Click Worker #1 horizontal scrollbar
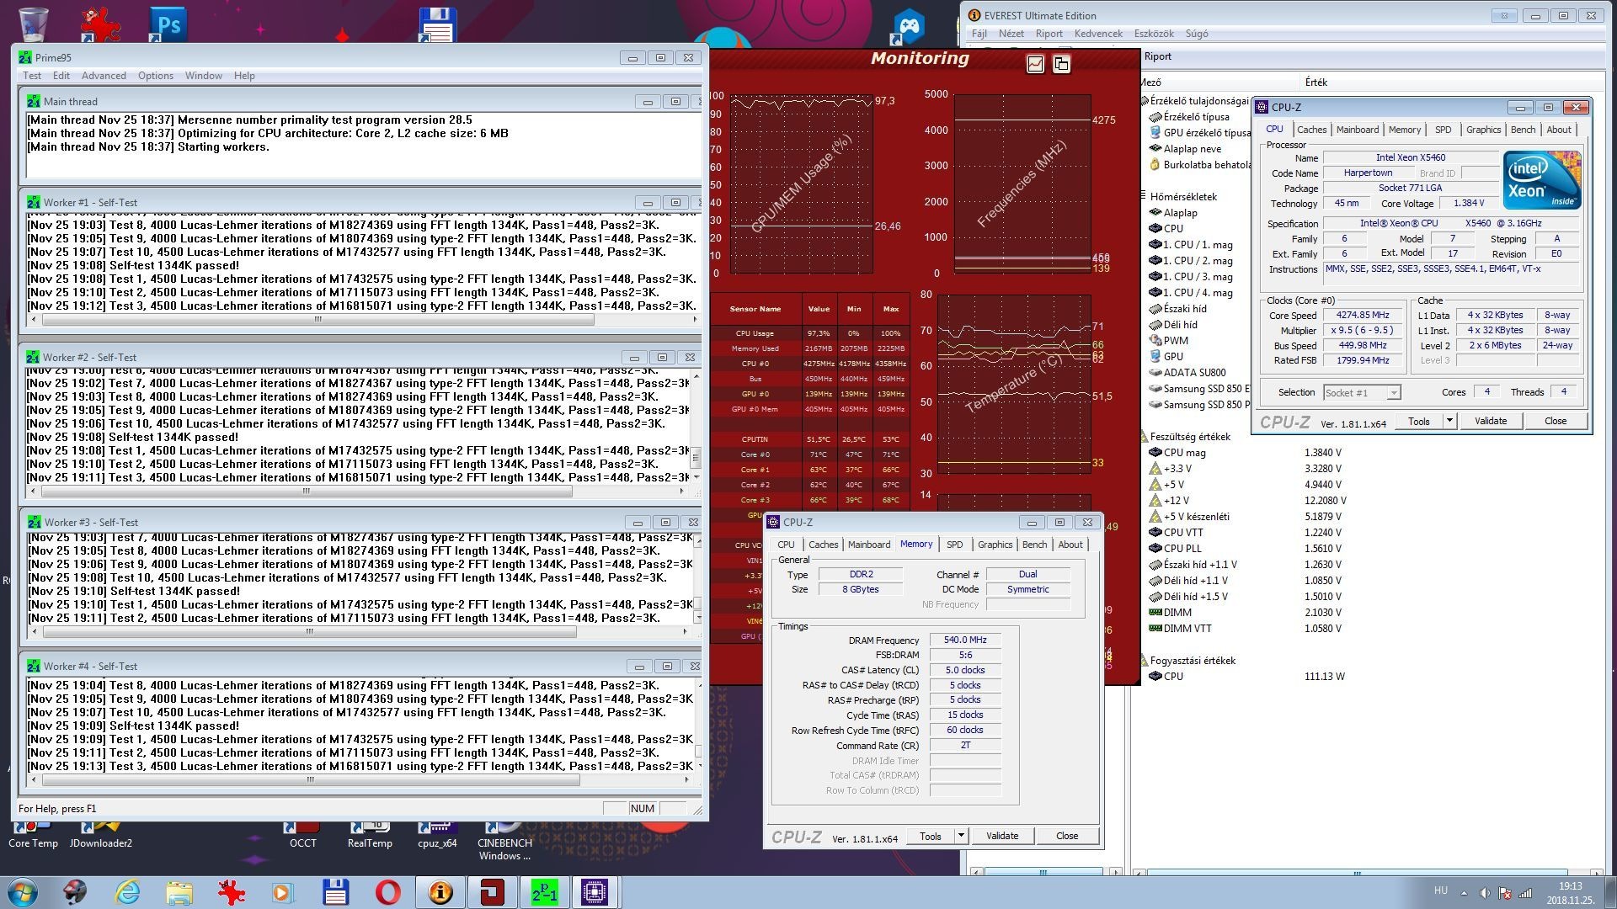 click(318, 320)
